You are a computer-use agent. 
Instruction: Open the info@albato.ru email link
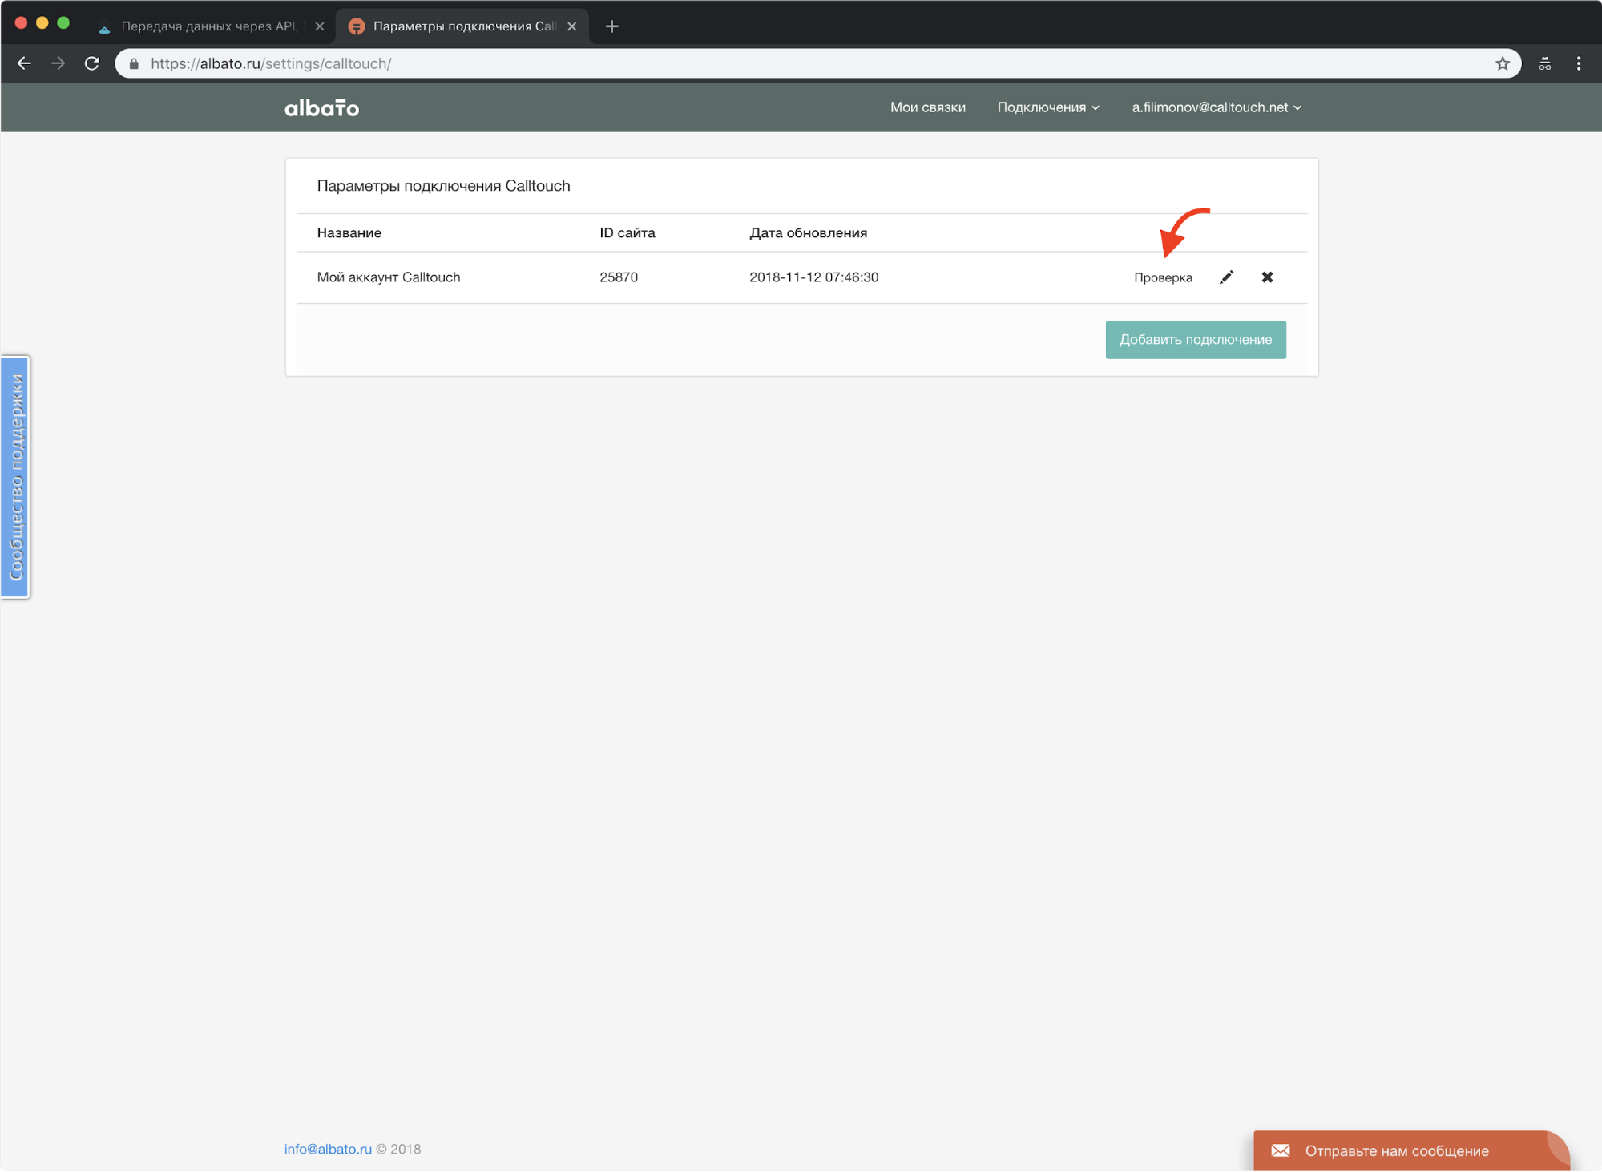click(328, 1149)
